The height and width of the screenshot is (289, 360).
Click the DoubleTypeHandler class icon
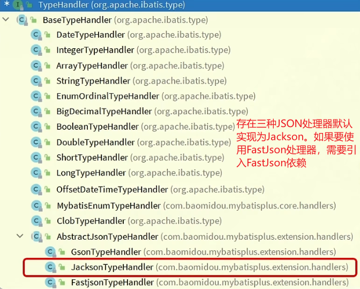(x=36, y=142)
